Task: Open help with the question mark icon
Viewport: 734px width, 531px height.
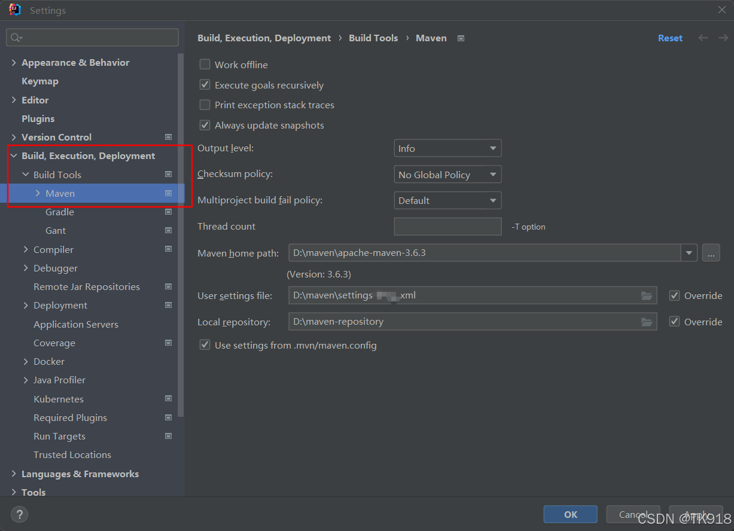Action: 19,514
